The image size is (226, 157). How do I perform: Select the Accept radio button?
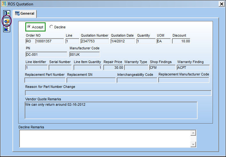point(29,27)
